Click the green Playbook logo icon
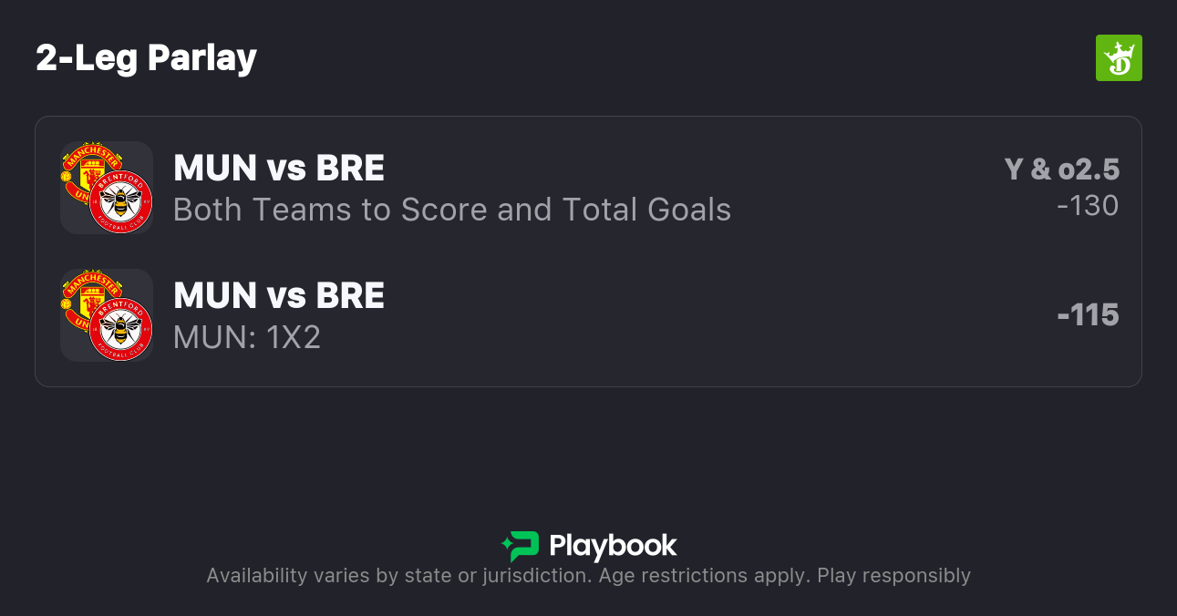Viewport: 1177px width, 616px height. 521,547
